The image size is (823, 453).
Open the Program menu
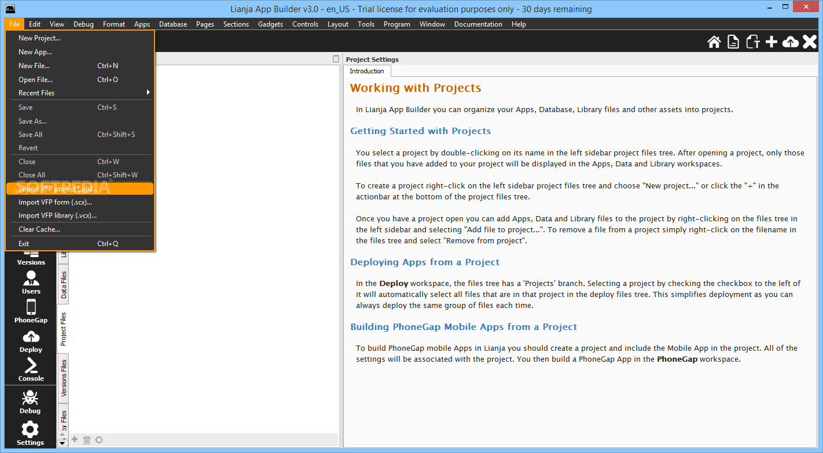(396, 24)
